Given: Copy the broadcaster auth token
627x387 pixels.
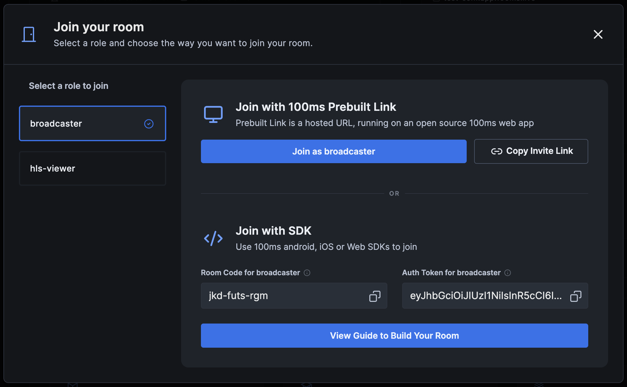Looking at the screenshot, I should [x=576, y=296].
